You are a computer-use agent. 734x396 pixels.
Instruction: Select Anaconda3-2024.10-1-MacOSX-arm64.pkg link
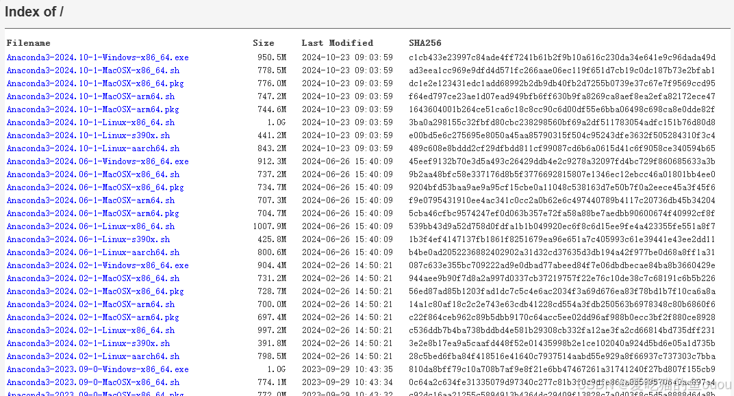coord(92,109)
